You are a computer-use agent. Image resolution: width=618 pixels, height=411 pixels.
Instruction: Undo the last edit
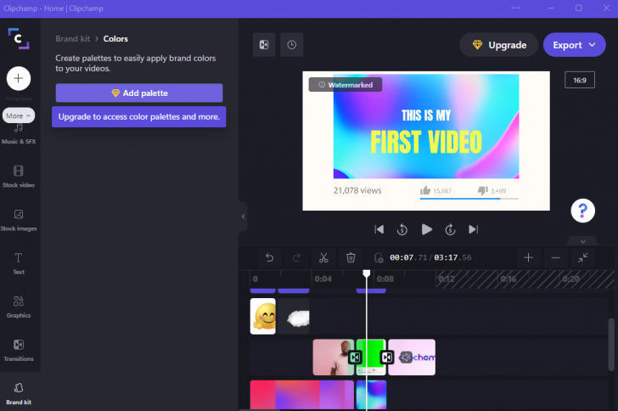click(269, 258)
